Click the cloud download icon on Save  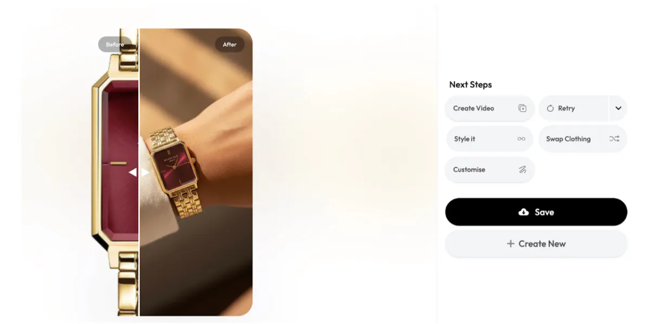coord(524,212)
